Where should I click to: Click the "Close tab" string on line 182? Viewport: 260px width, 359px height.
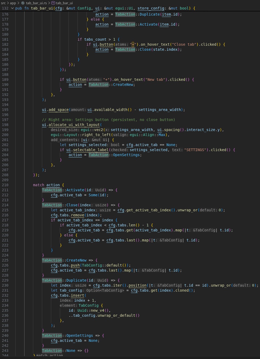(x=184, y=44)
